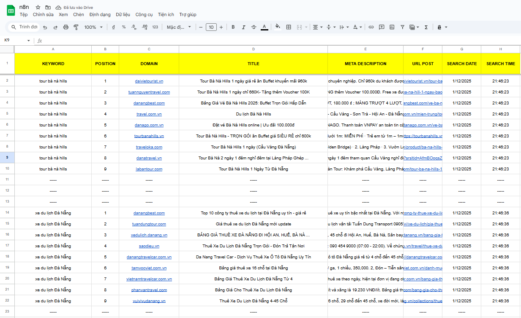Format as percent
Image resolution: width=521 pixels, height=318 pixels.
tap(124, 27)
